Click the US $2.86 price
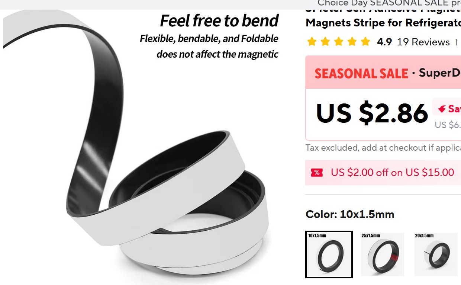The image size is (461, 285). pos(372,113)
